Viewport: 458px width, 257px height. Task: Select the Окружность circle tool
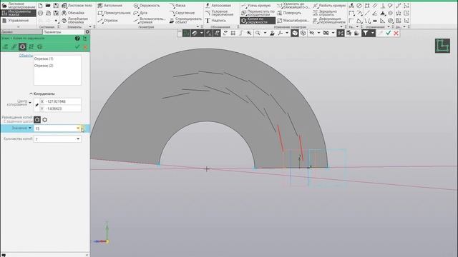coord(147,6)
